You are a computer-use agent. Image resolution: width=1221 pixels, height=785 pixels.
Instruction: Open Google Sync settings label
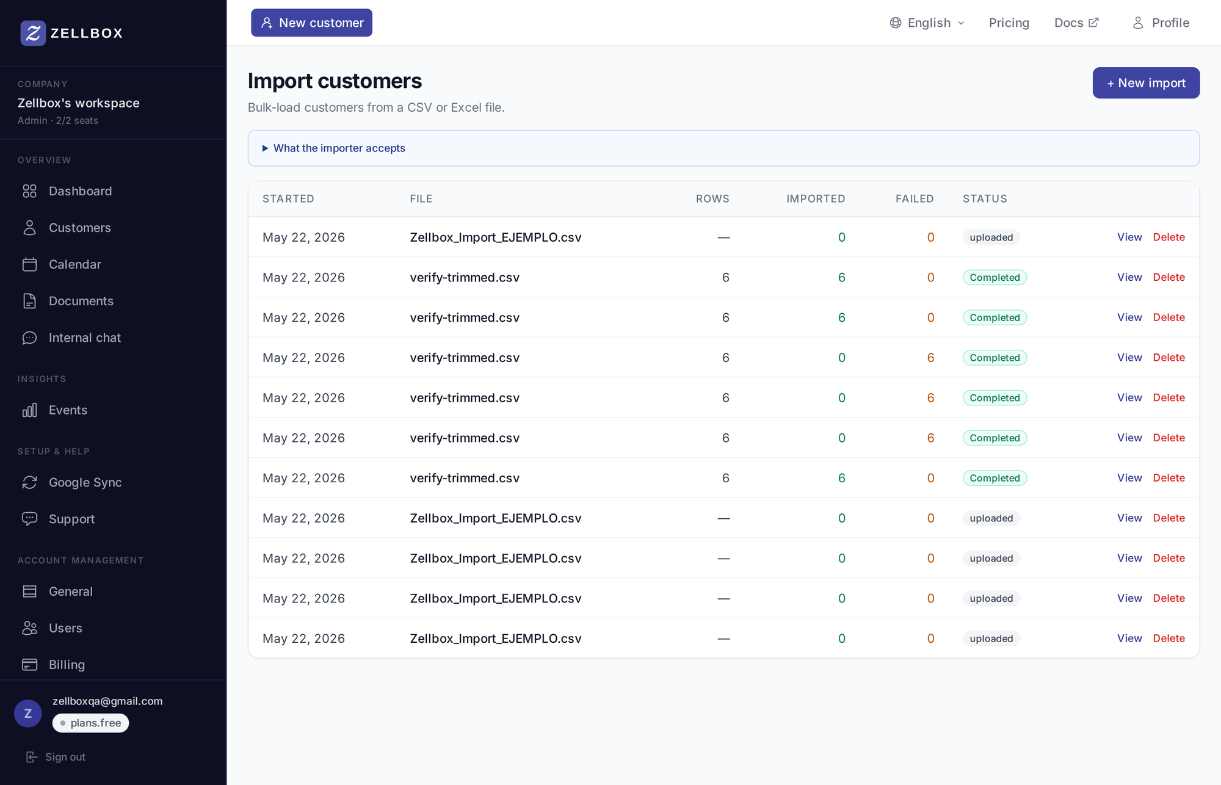click(85, 482)
